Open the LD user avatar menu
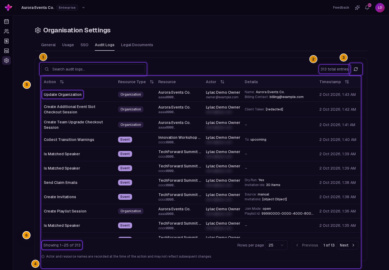This screenshot has height=270, width=389. 380,8
